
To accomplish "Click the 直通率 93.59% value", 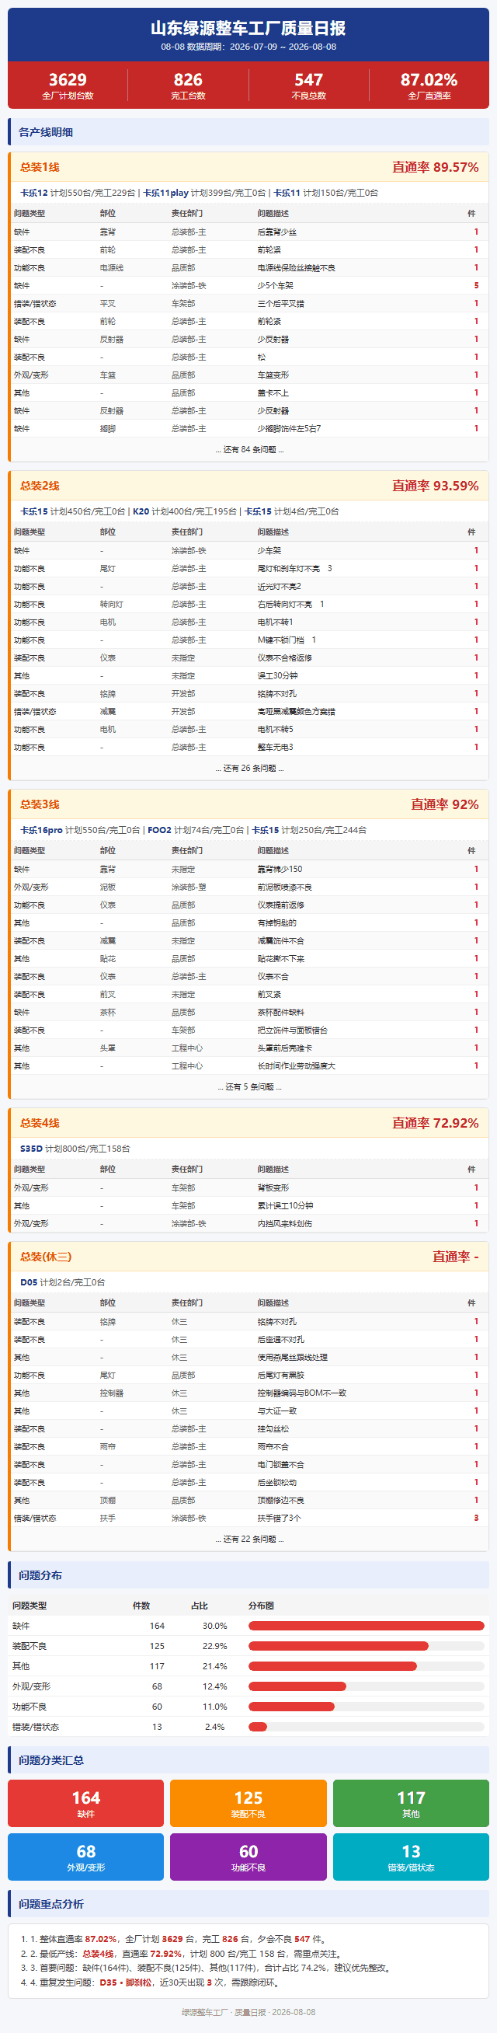I will [x=436, y=486].
